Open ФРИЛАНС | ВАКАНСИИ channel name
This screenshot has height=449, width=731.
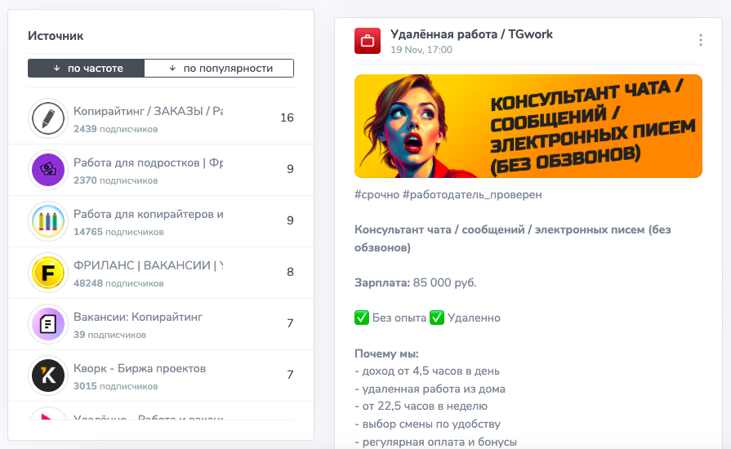pos(149,265)
